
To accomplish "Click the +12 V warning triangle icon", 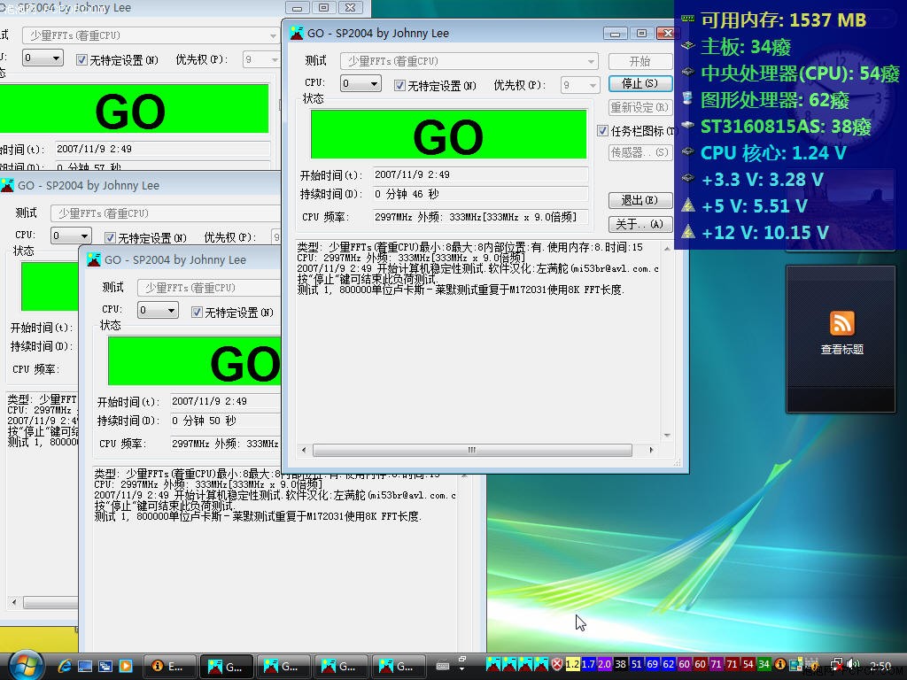I will pos(687,231).
